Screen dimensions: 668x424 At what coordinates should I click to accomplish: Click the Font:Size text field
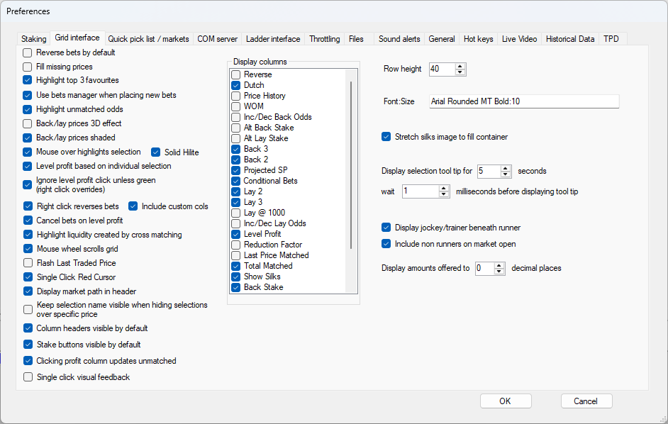point(524,101)
